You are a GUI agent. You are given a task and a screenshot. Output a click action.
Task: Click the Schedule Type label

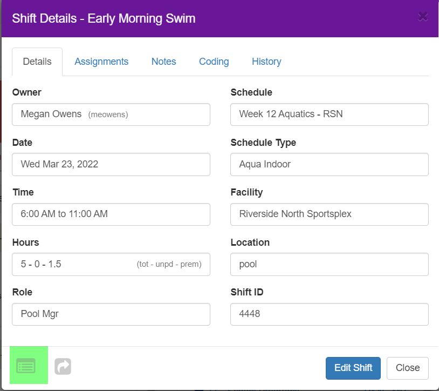[x=263, y=143]
